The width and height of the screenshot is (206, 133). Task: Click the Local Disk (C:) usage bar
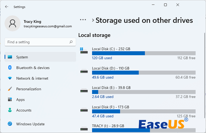144,53
